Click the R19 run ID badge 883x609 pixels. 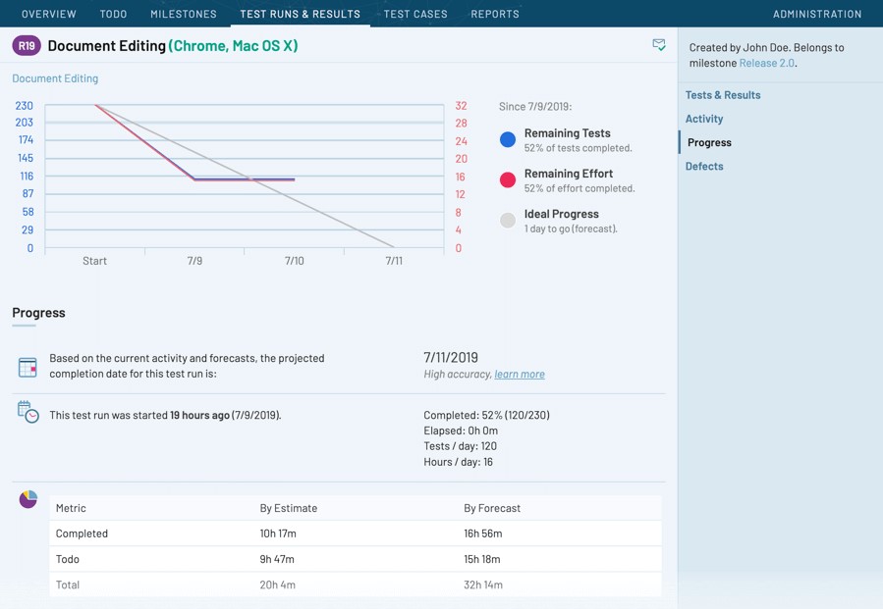point(27,46)
